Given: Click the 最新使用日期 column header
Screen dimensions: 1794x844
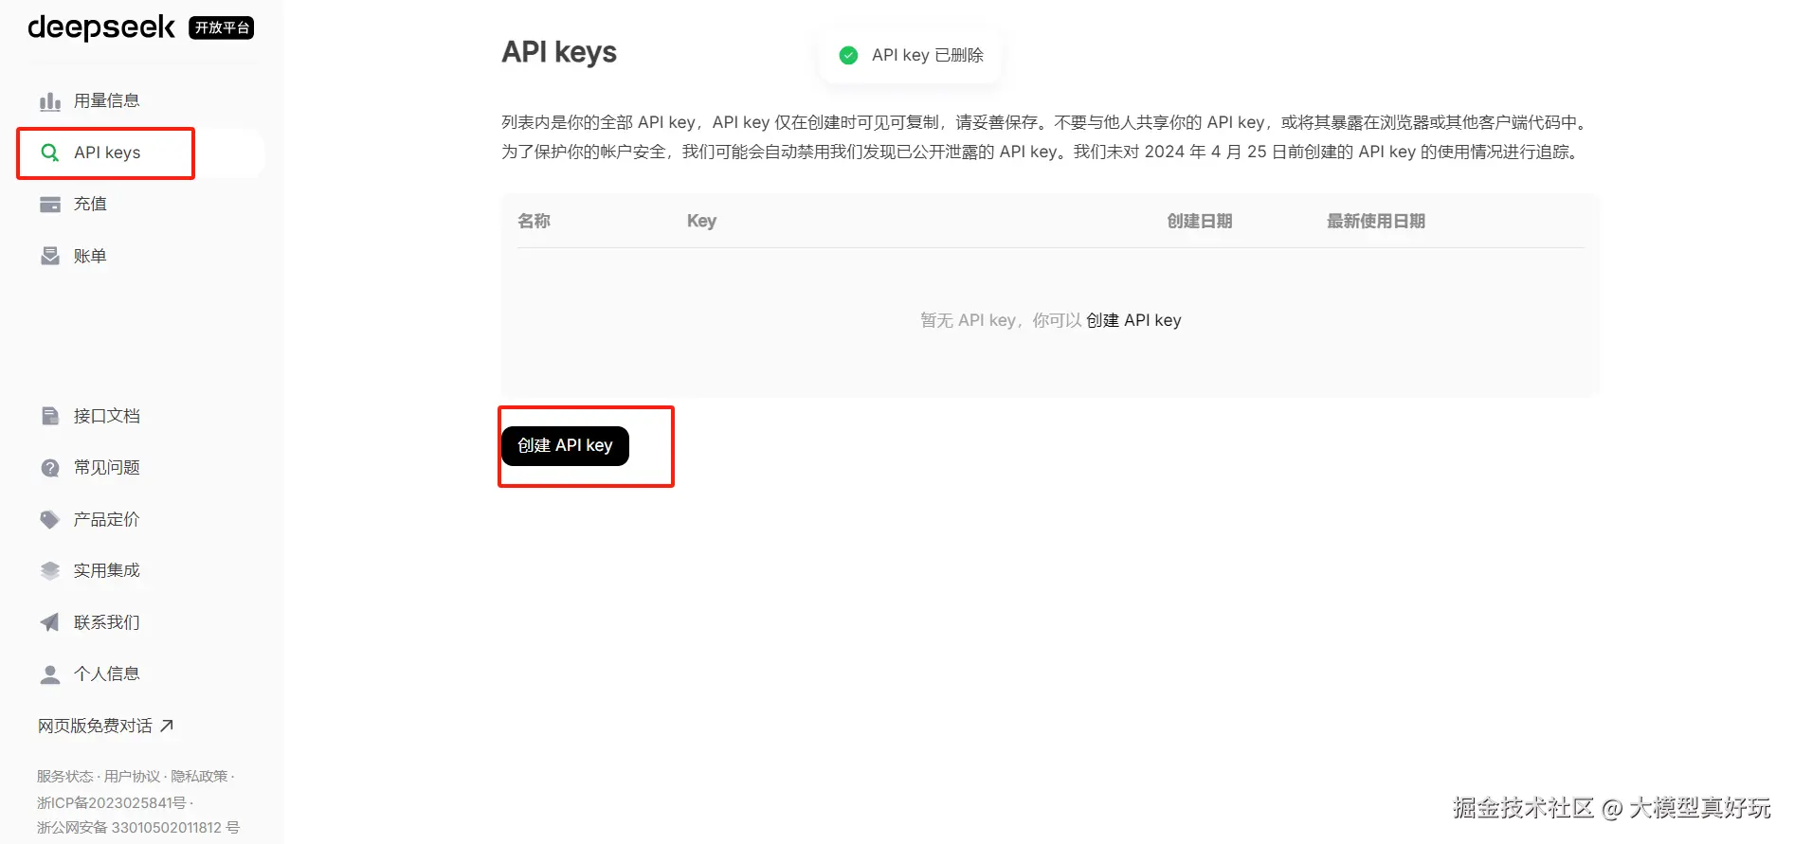Looking at the screenshot, I should tap(1376, 221).
